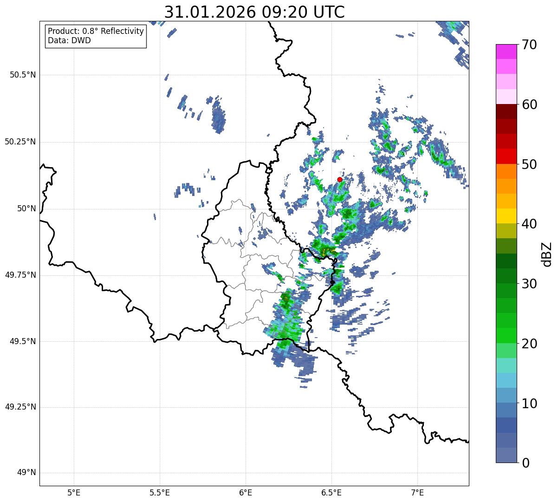558x502 pixels.
Task: Click the red station marker dot on map
Action: coord(339,179)
